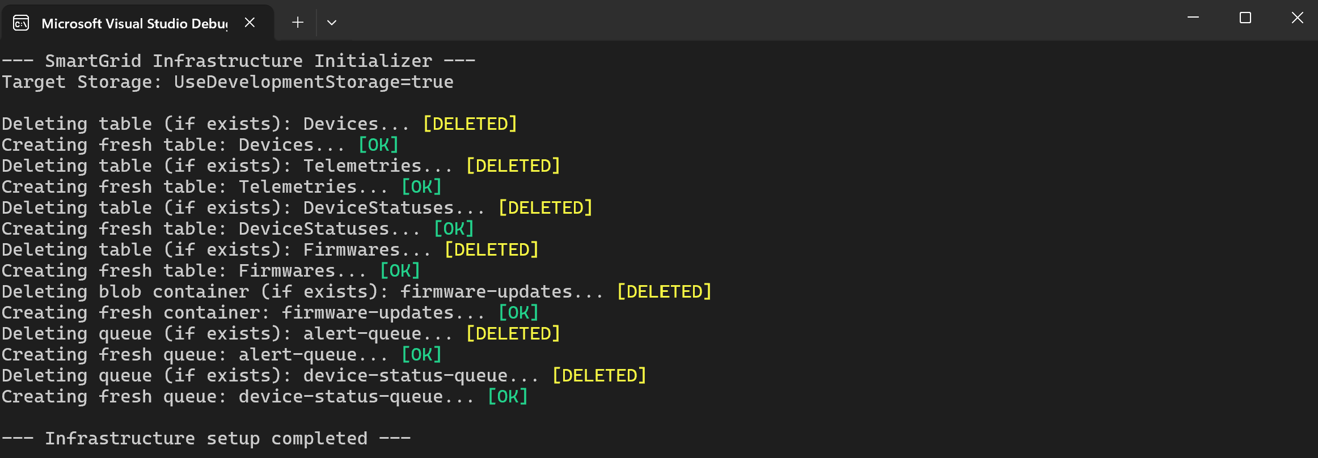The width and height of the screenshot is (1318, 458).
Task: Click the [OK] status for device-status-queue
Action: click(508, 396)
